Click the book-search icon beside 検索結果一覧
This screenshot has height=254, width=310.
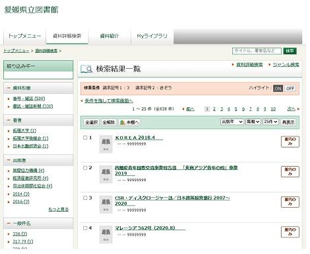point(86,69)
